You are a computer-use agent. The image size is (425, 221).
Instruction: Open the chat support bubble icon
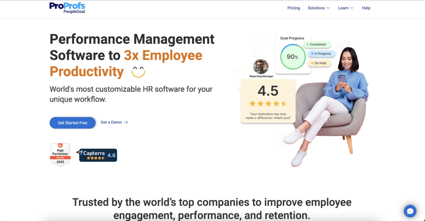(410, 211)
